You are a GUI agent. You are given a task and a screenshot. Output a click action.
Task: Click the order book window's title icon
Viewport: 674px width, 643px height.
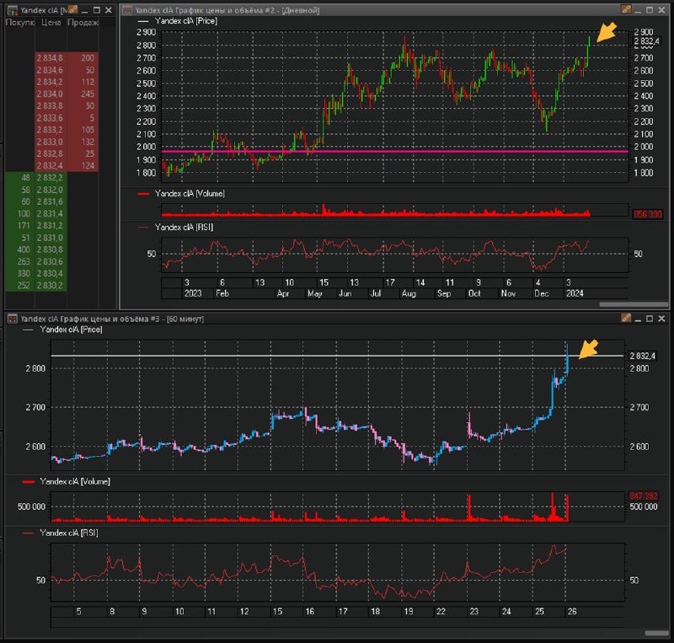point(13,10)
